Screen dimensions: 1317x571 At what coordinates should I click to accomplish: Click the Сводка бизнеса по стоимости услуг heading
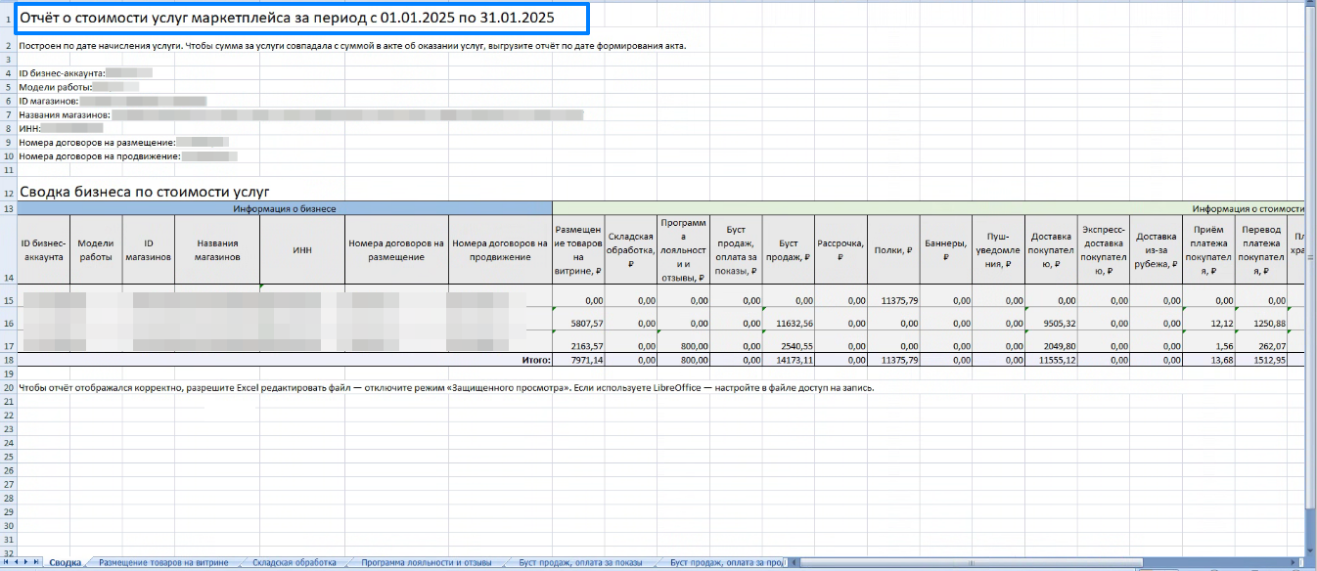145,192
